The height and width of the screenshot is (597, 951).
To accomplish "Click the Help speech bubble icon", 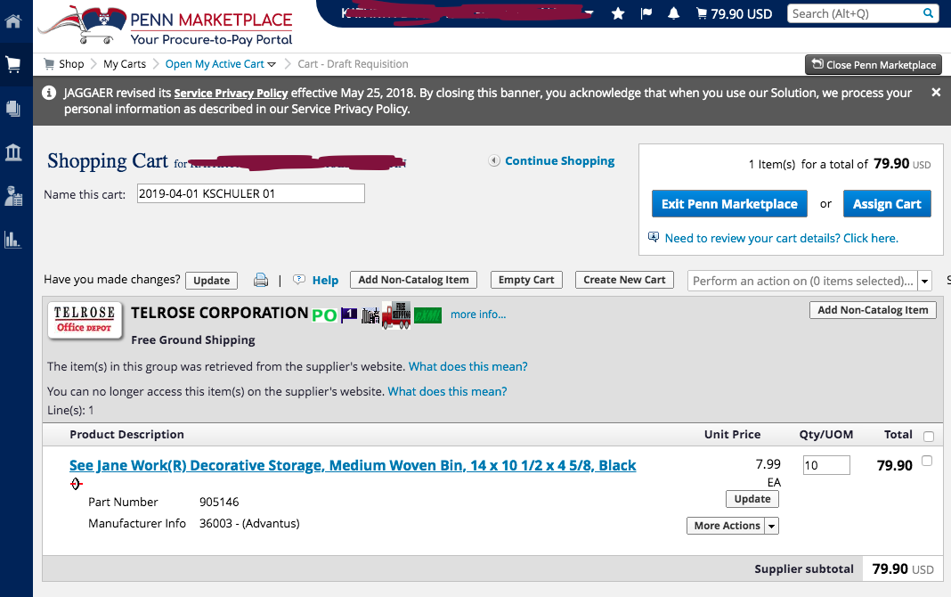I will click(x=299, y=280).
